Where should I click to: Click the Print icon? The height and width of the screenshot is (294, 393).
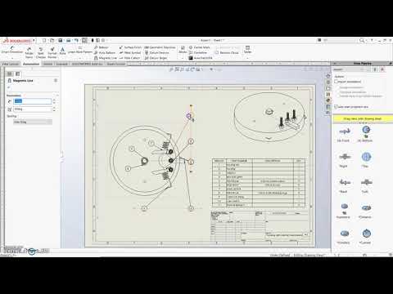69,41
